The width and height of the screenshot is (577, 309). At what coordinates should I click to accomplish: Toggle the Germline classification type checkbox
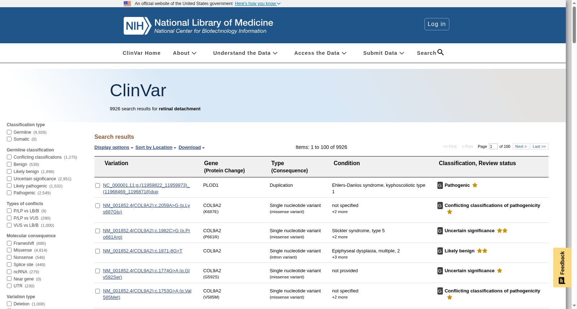(x=9, y=132)
